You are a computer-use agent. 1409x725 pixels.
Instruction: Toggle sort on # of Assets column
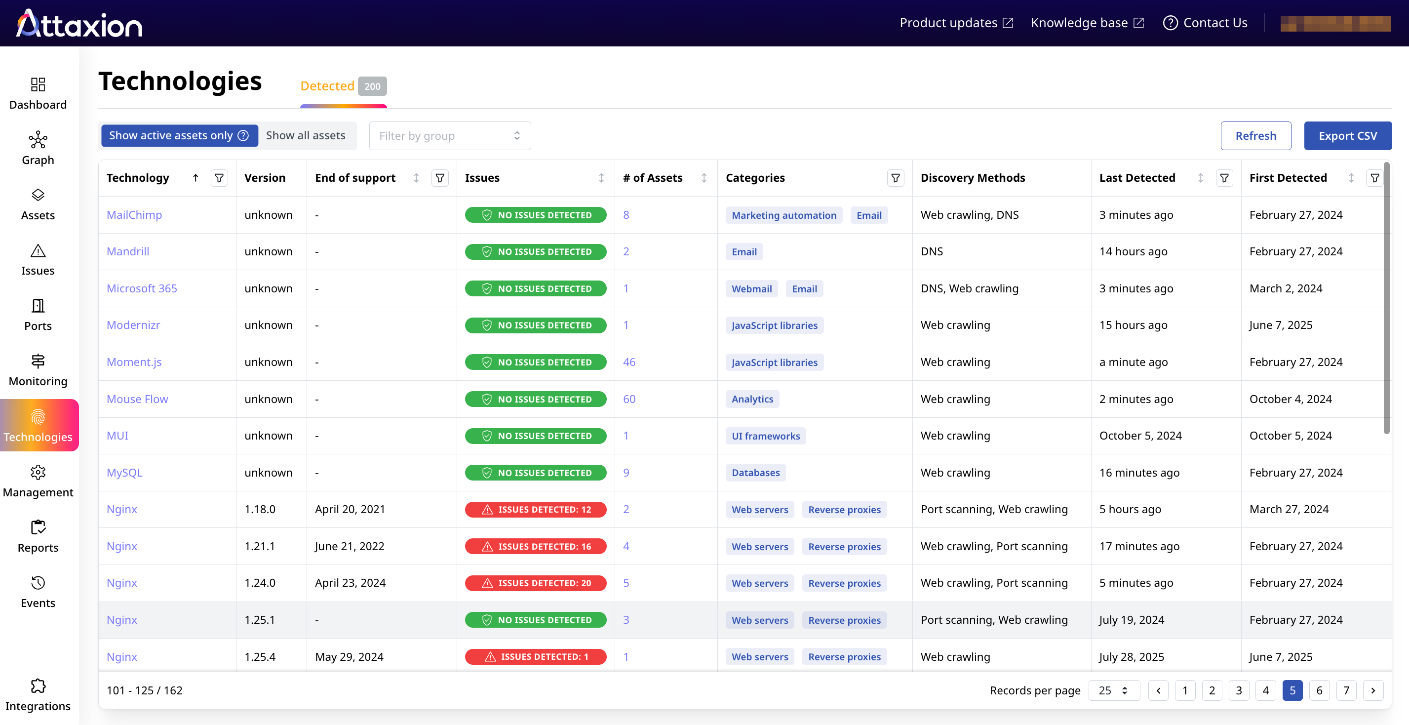(x=704, y=178)
